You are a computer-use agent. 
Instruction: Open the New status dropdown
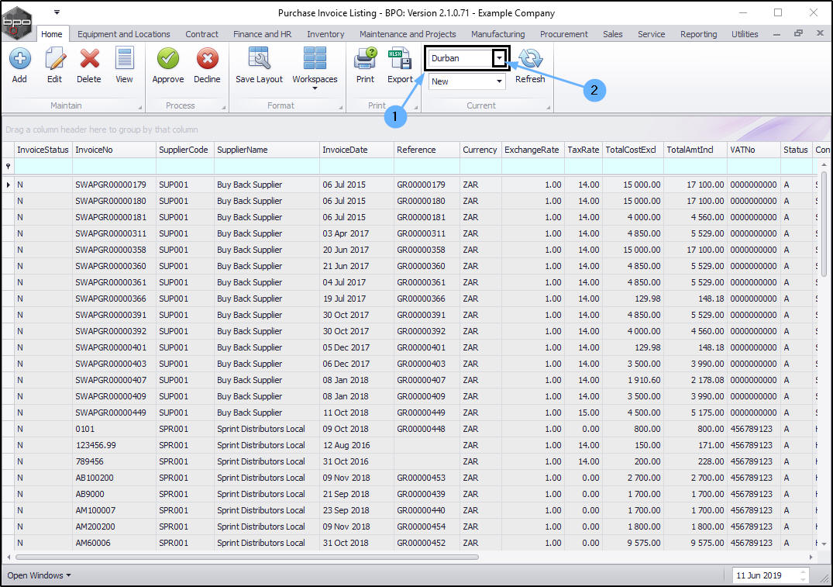pyautogui.click(x=499, y=81)
